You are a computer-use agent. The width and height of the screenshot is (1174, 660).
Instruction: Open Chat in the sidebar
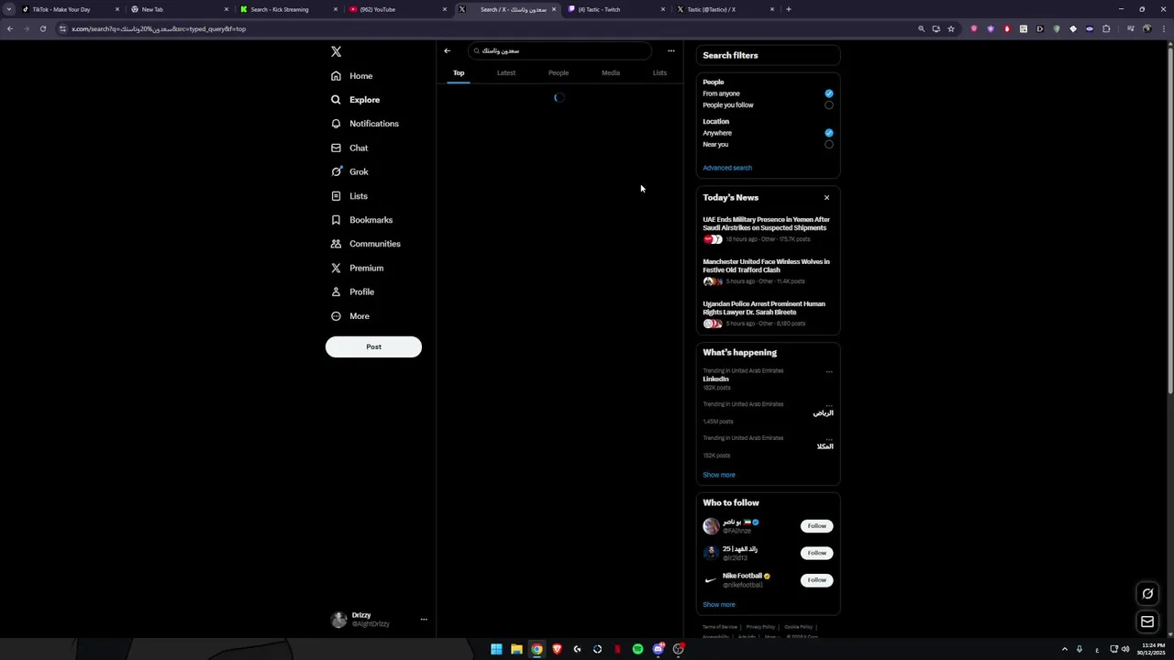349,148
